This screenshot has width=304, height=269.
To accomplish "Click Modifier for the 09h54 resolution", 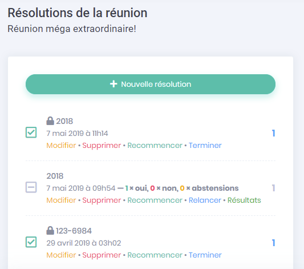I will pyautogui.click(x=61, y=200).
